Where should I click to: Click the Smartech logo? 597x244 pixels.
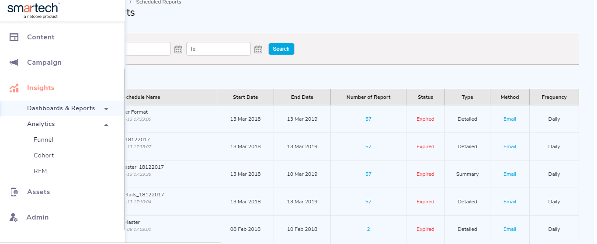pyautogui.click(x=34, y=10)
